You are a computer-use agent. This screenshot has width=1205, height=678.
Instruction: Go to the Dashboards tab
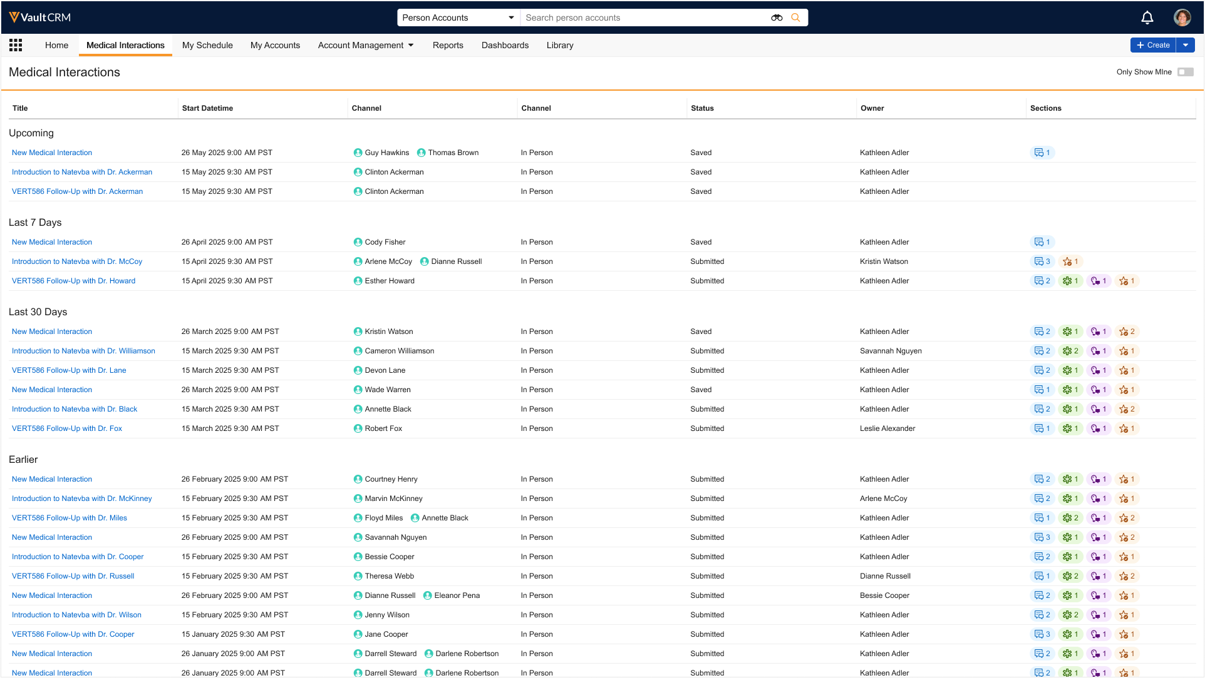click(505, 45)
